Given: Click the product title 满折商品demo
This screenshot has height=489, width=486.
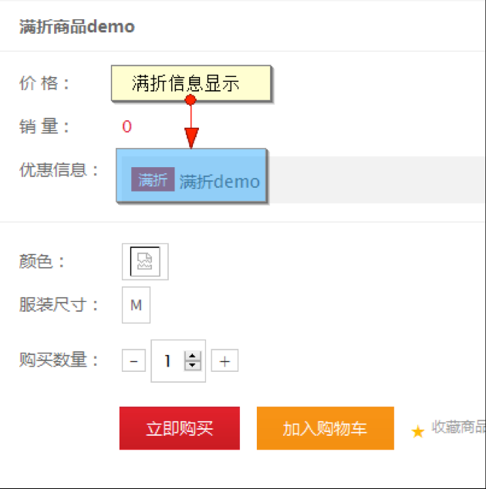Looking at the screenshot, I should [x=77, y=26].
